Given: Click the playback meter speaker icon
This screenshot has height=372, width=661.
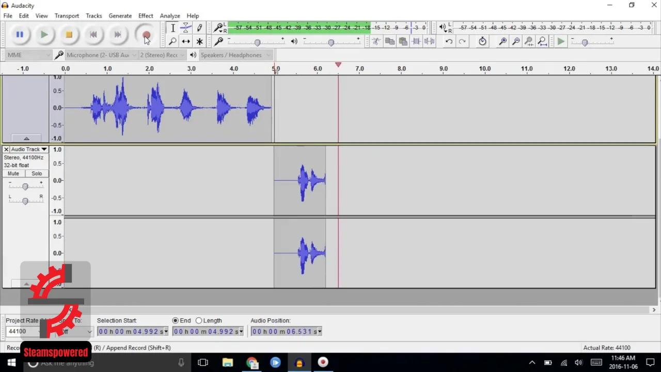Looking at the screenshot, I should click(443, 27).
